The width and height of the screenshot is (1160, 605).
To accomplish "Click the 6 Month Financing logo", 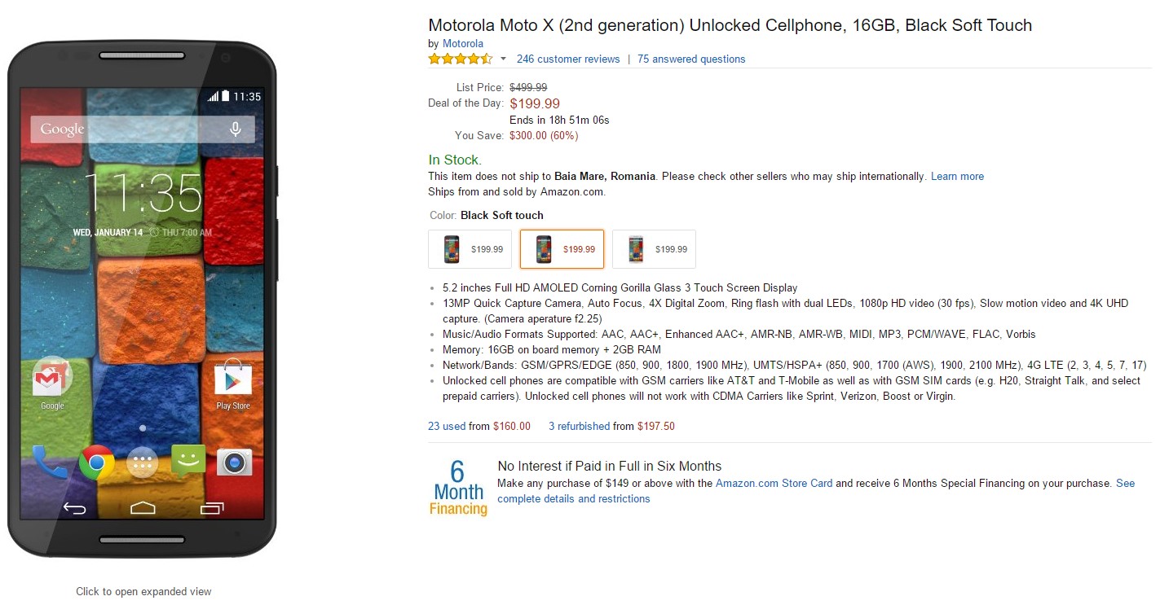I will [458, 489].
